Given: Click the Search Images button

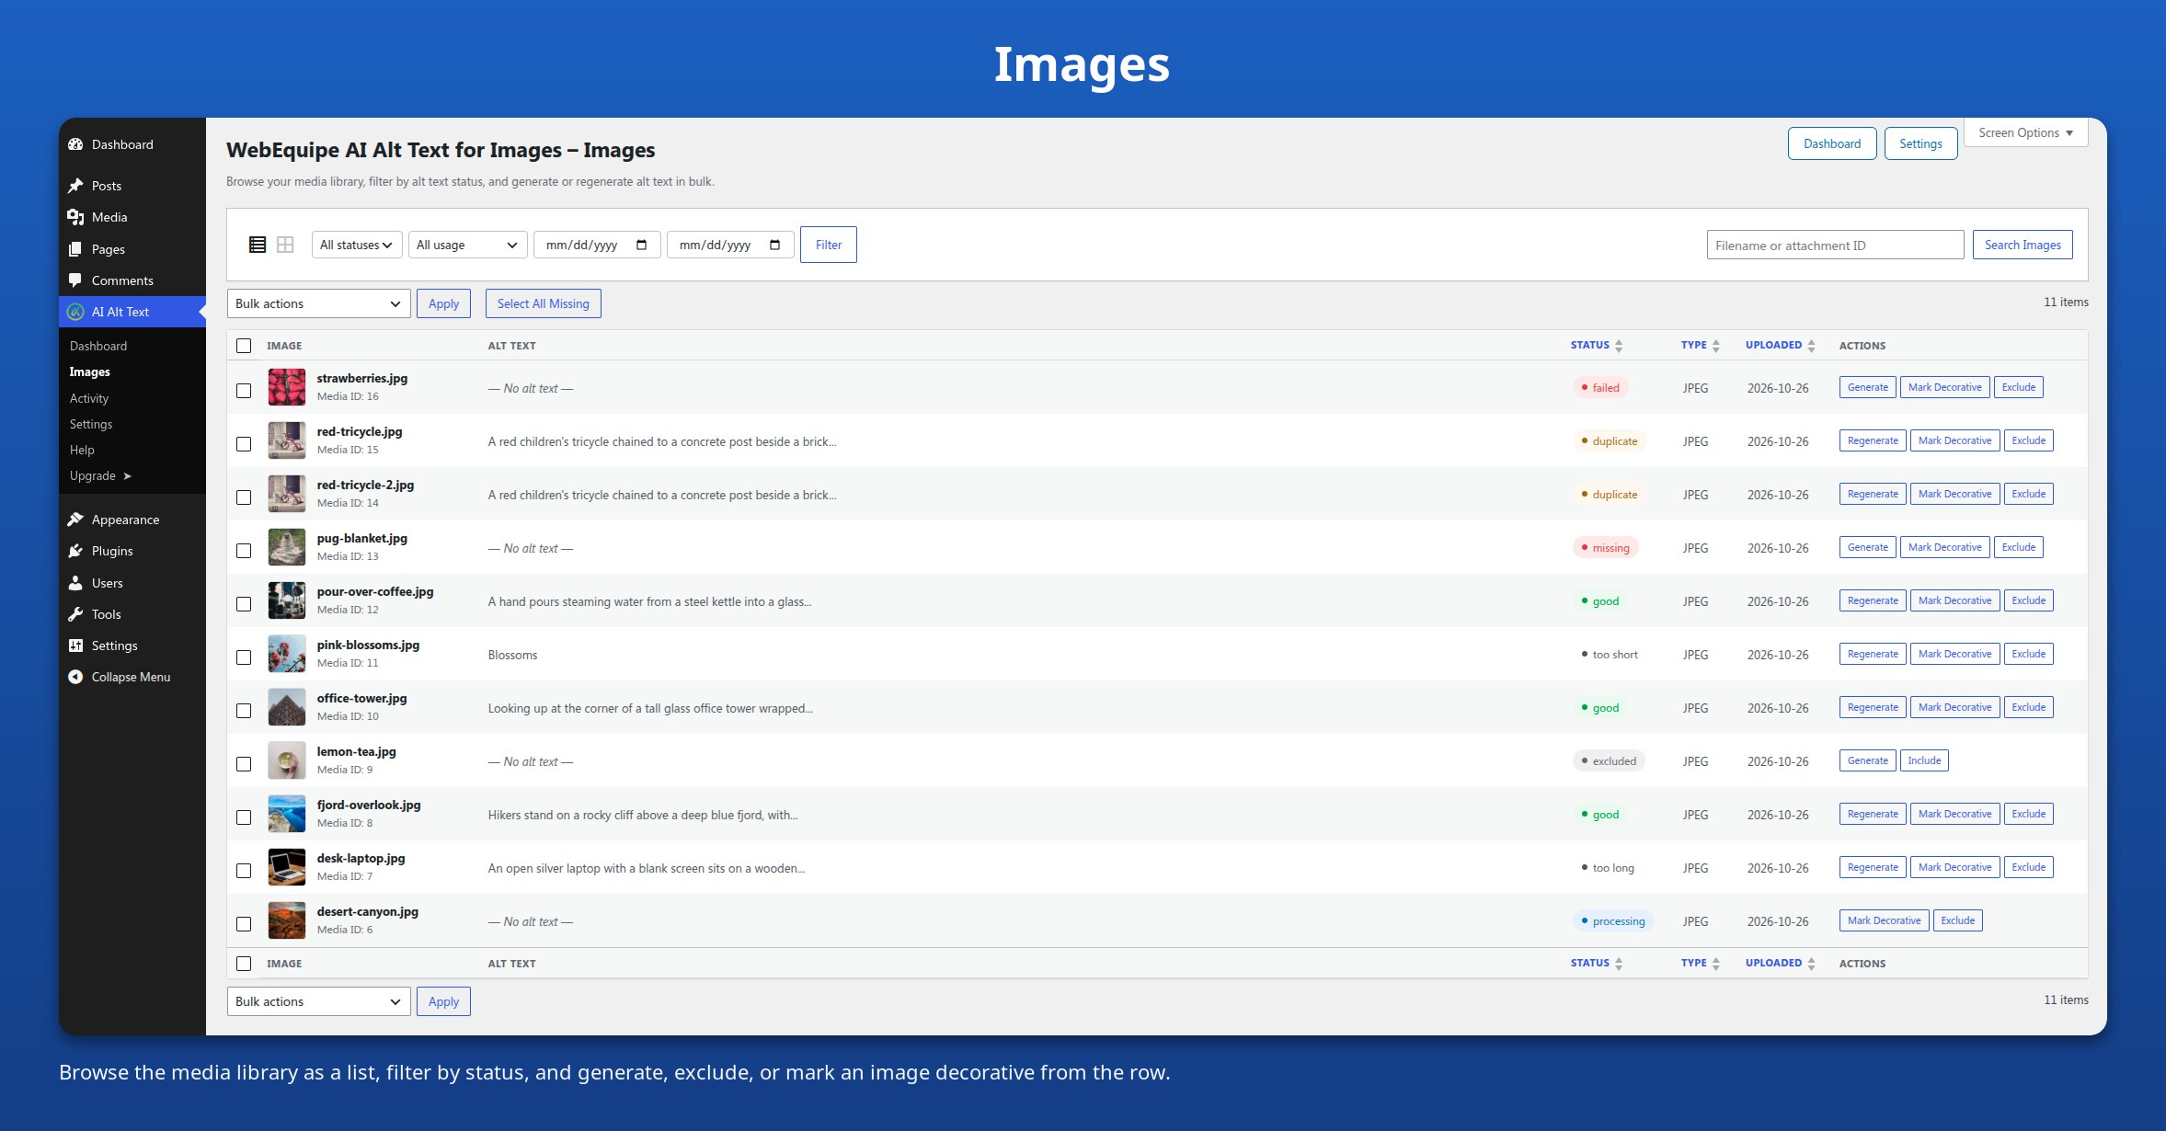Looking at the screenshot, I should point(2023,245).
